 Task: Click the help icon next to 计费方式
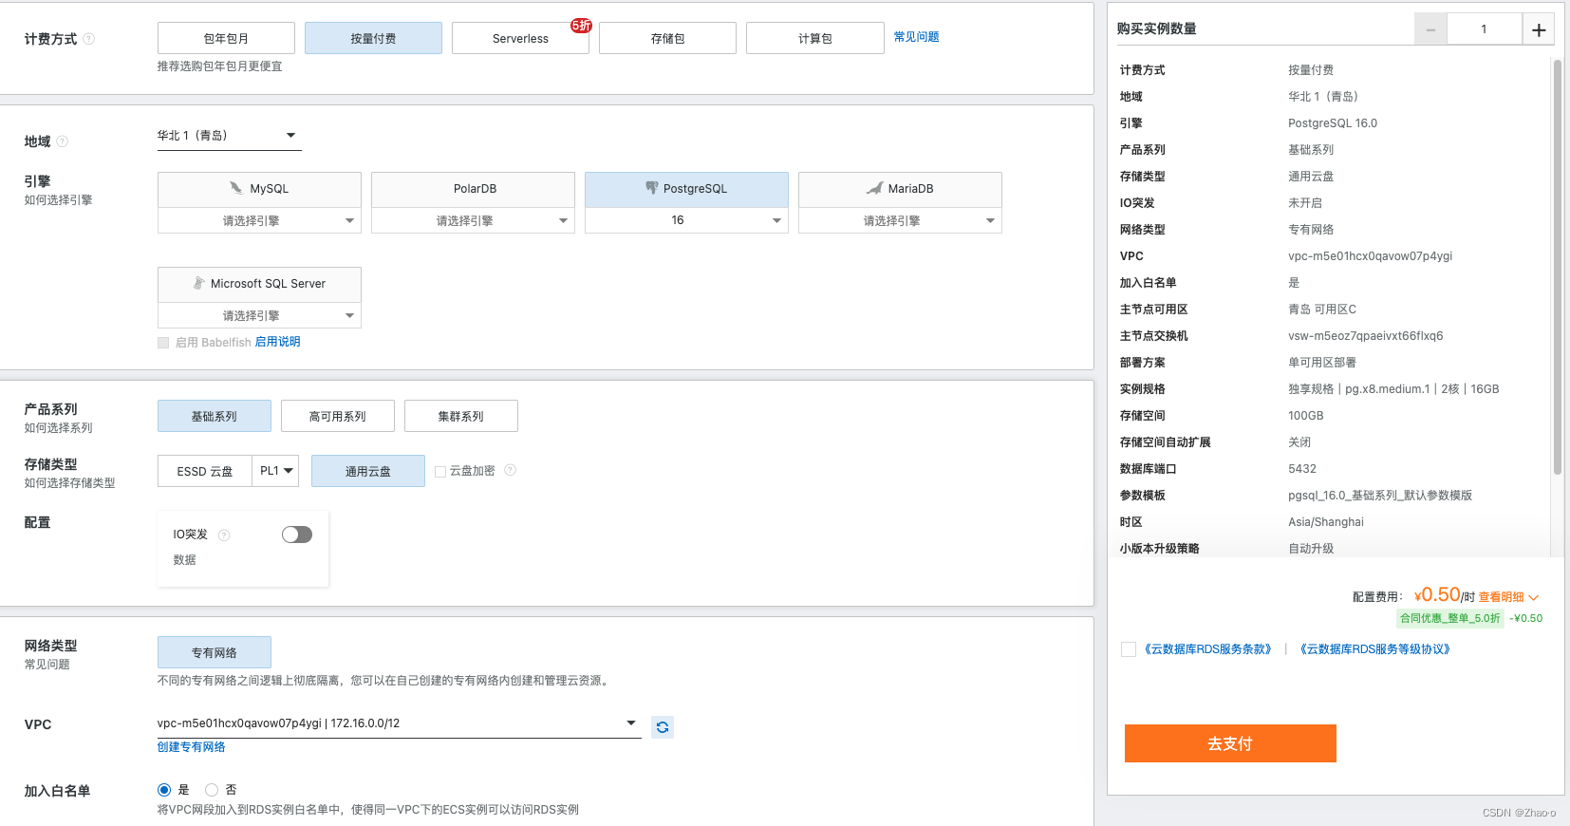click(89, 39)
